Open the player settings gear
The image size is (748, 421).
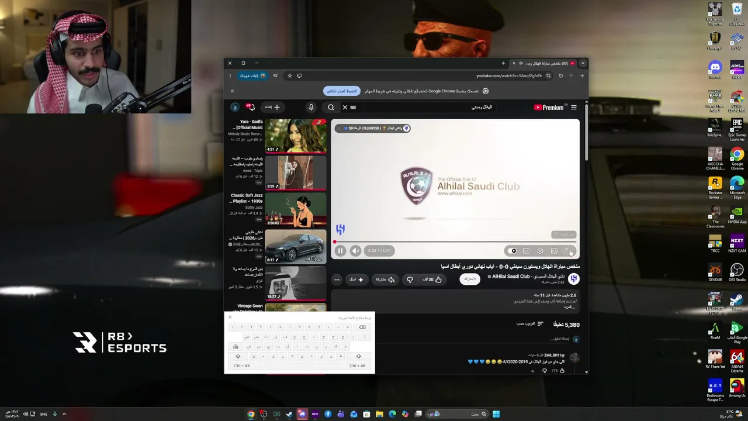point(540,251)
